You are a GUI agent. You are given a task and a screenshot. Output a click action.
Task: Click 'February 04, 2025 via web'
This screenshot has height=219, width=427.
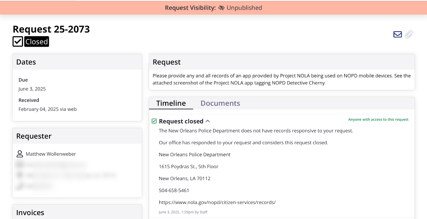48,109
